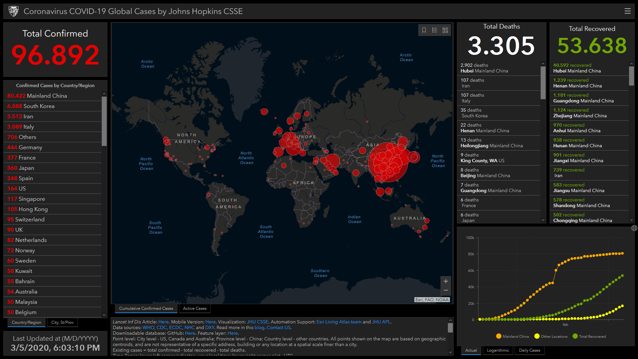This screenshot has width=638, height=359.
Task: Select France with 377 confirmed cases
Action: pos(53,158)
